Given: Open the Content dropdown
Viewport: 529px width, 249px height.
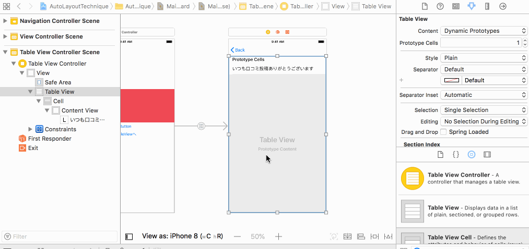Looking at the screenshot, I should click(x=484, y=31).
